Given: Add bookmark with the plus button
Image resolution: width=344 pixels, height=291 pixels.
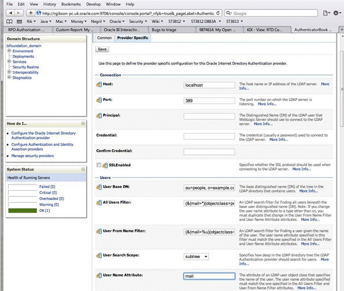Looking at the screenshot, I should click(x=31, y=13).
